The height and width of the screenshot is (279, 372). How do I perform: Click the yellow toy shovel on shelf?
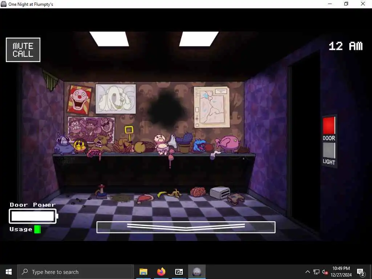(129, 134)
